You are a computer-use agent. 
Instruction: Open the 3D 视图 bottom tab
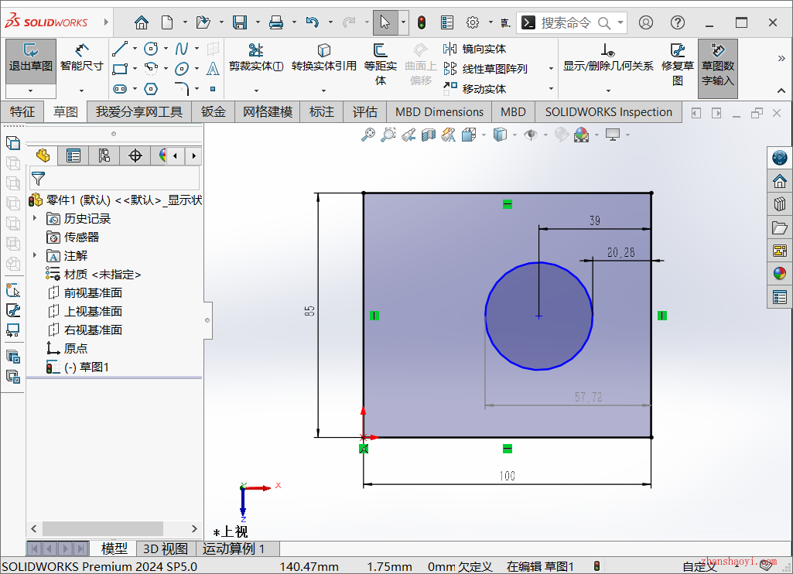166,548
